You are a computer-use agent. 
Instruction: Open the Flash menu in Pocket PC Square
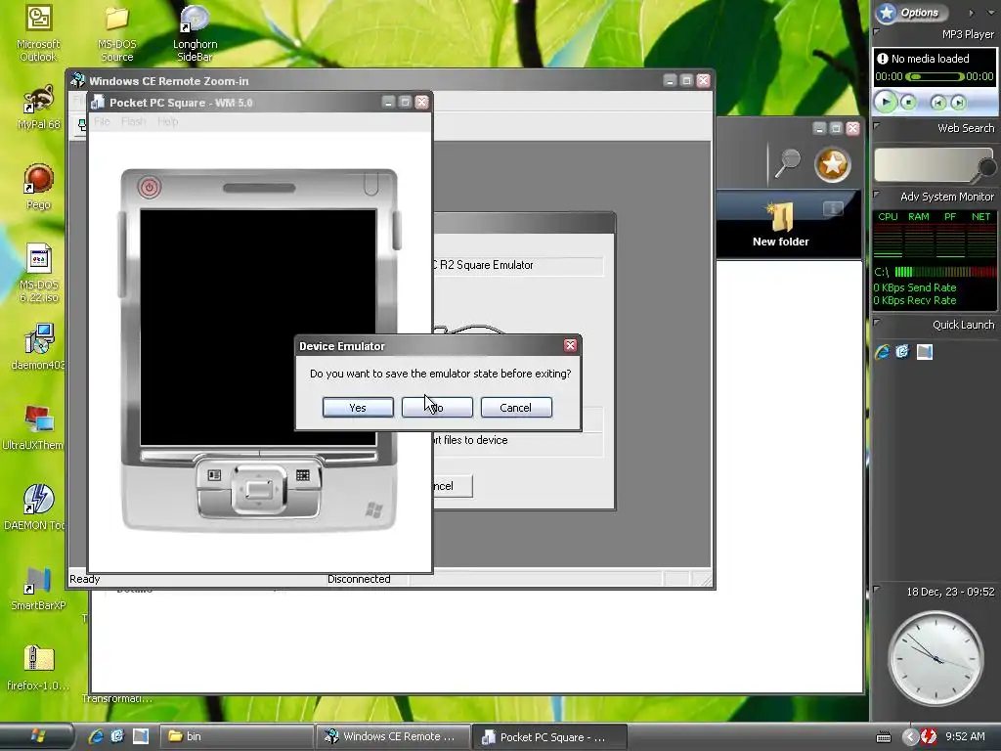133,121
